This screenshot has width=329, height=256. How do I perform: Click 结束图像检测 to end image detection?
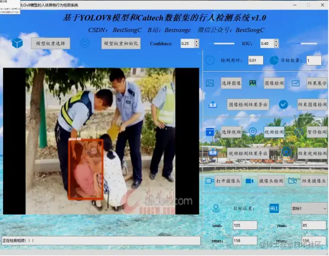(312, 104)
